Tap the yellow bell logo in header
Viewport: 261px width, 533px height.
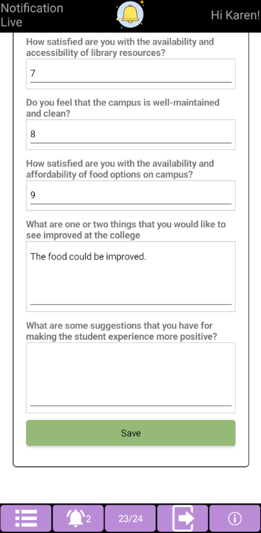click(130, 15)
